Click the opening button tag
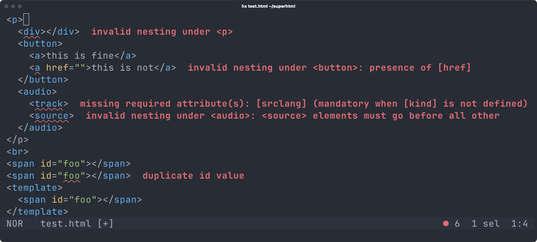This screenshot has height=242, width=537. 40,43
